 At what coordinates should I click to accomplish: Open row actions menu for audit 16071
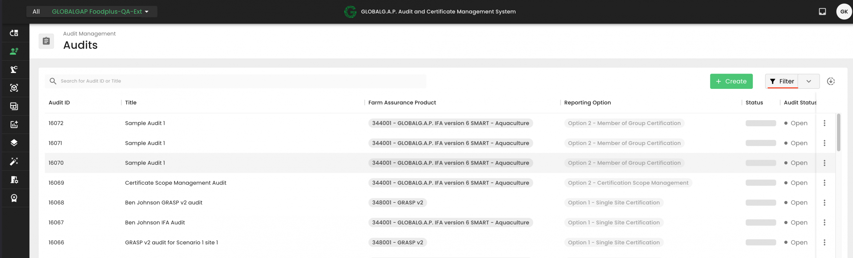click(x=824, y=143)
